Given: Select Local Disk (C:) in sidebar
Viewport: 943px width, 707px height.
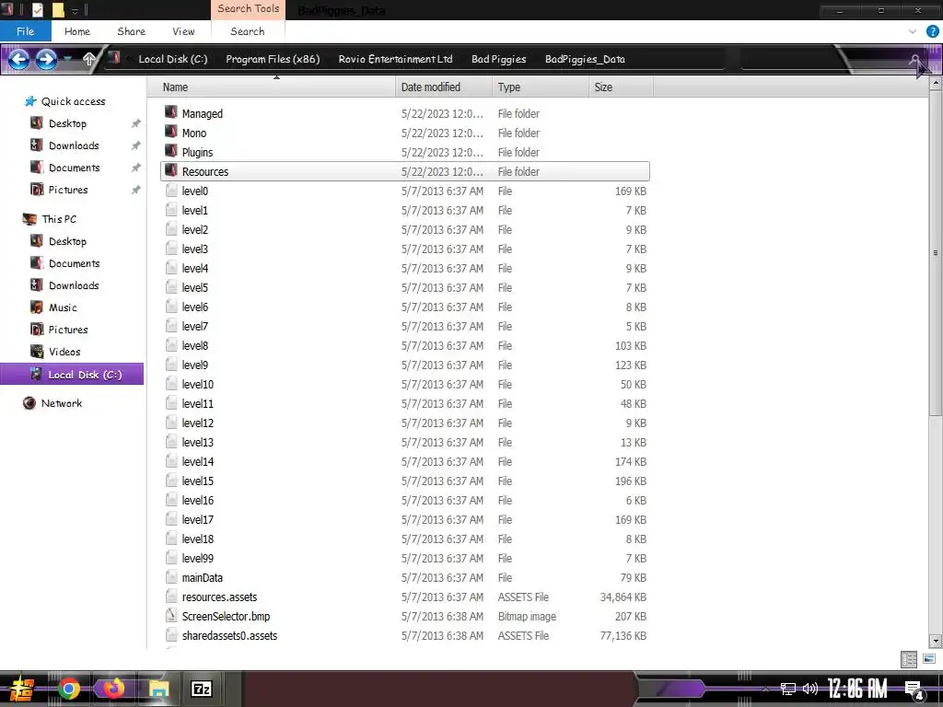Looking at the screenshot, I should tap(72, 374).
